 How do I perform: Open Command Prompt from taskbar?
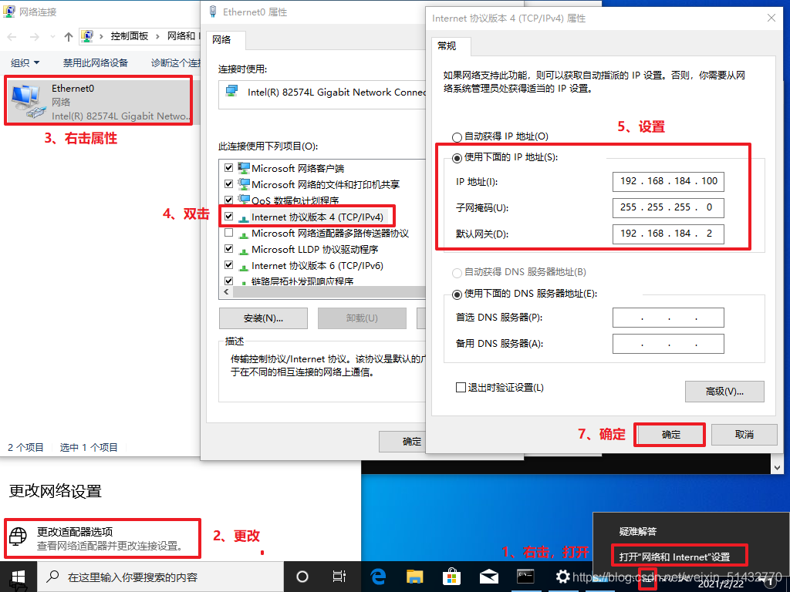pyautogui.click(x=525, y=577)
